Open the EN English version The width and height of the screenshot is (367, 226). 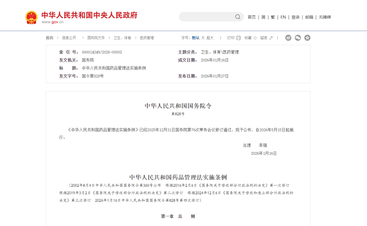coord(283,17)
